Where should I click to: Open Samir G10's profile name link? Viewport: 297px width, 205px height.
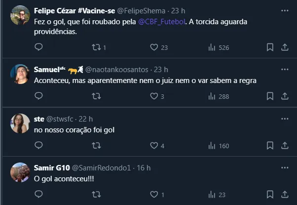click(x=52, y=167)
